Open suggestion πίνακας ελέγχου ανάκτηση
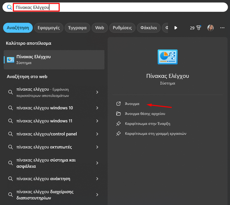230x205 pixels. point(54,179)
